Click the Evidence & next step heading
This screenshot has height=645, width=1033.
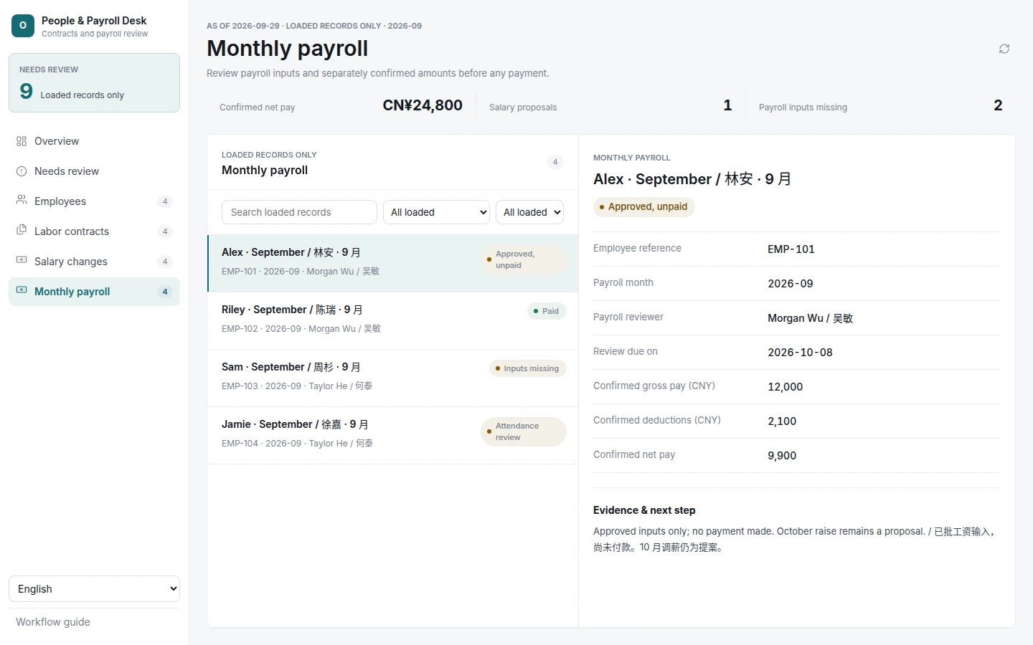644,510
